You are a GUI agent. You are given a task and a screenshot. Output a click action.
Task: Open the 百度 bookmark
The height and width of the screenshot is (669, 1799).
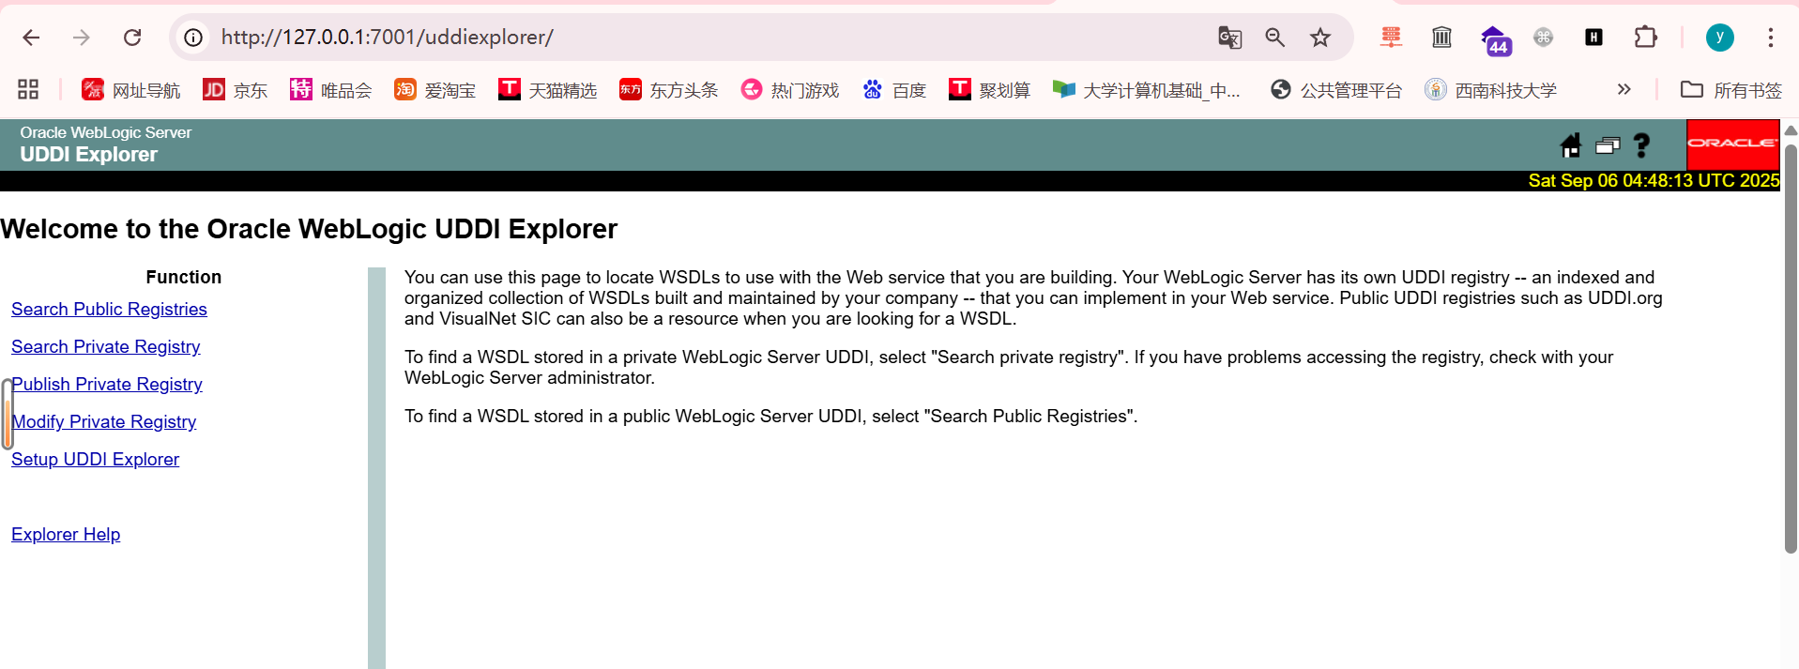coord(894,90)
